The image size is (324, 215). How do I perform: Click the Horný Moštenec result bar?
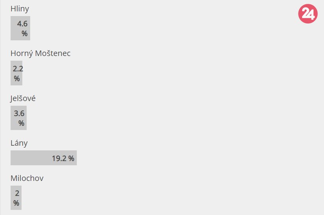(x=16, y=73)
